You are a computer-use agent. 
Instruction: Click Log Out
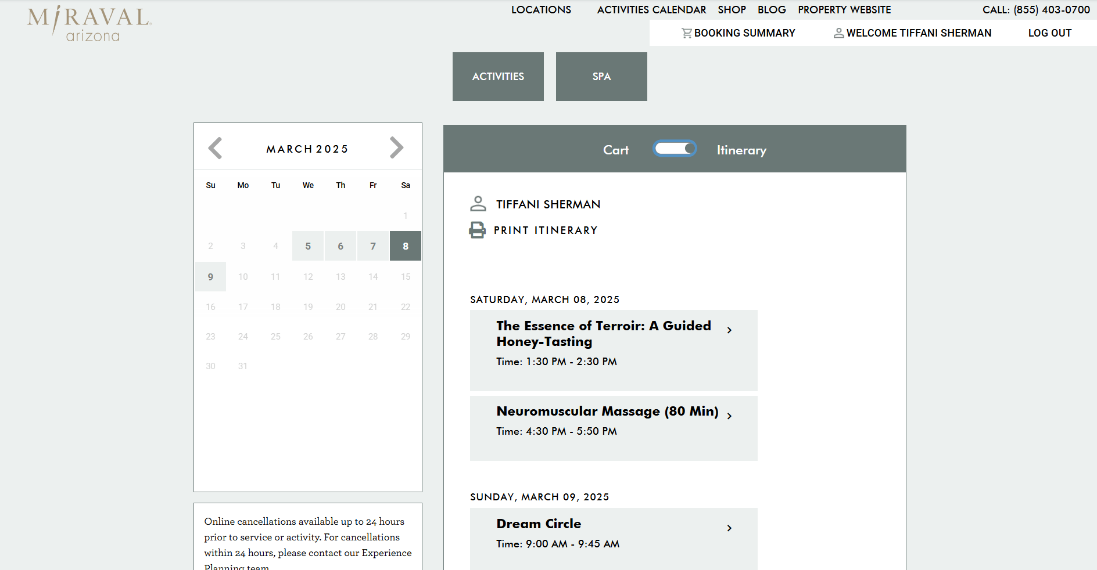coord(1049,33)
